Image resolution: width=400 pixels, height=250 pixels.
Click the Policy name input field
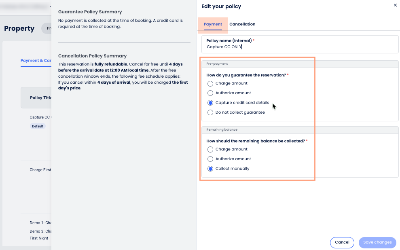pyautogui.click(x=299, y=47)
